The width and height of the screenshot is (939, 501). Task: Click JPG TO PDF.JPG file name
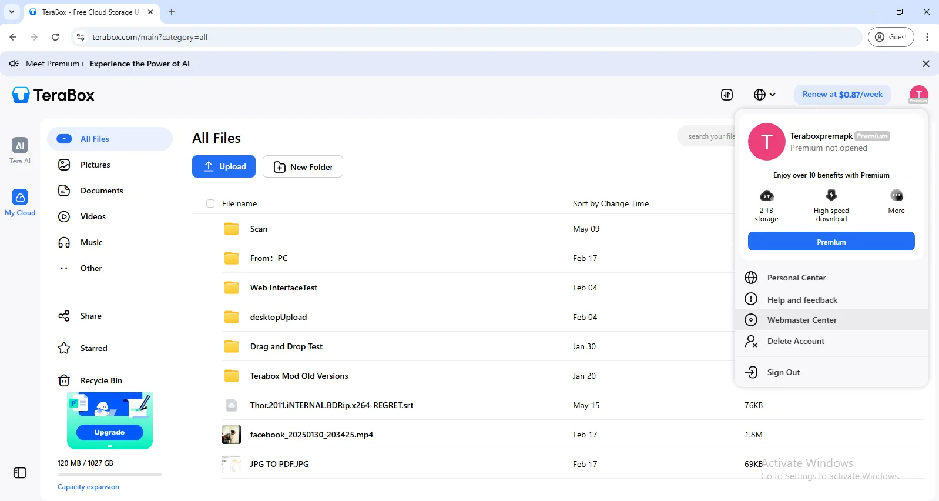click(279, 464)
